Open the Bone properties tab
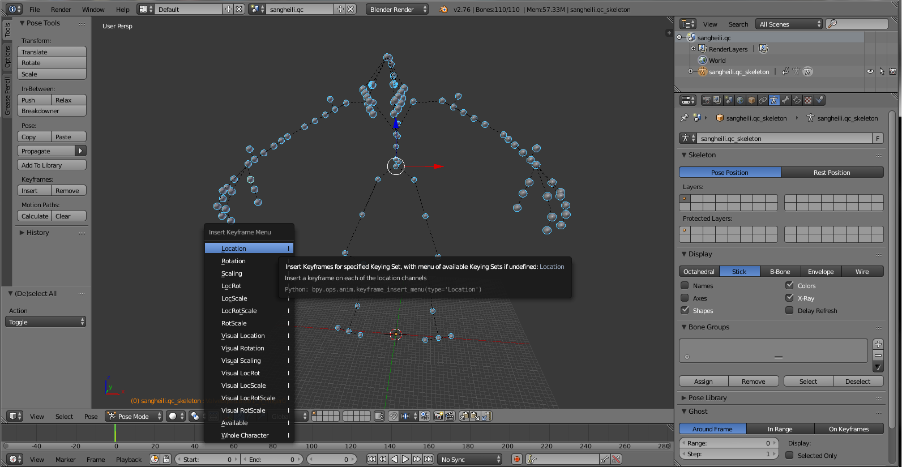 tap(785, 100)
